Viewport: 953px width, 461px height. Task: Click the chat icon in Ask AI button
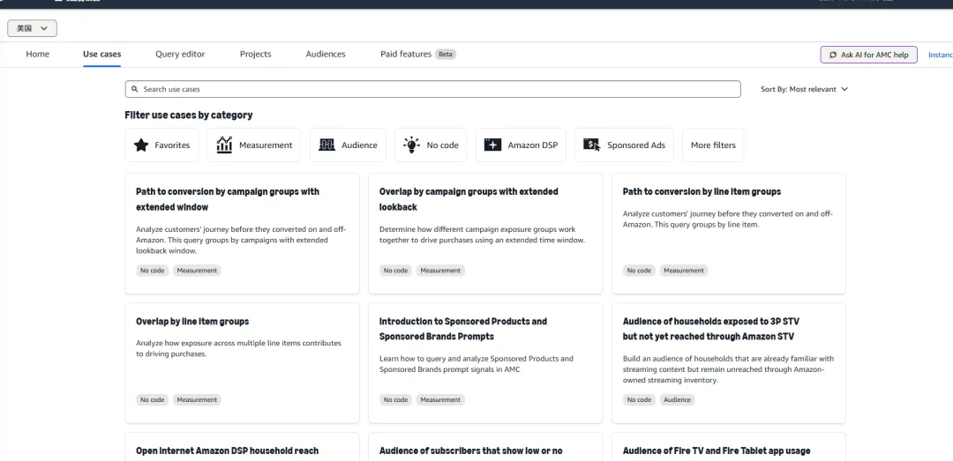[x=833, y=55]
